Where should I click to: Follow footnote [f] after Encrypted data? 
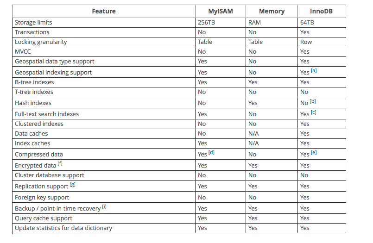pyautogui.click(x=61, y=164)
